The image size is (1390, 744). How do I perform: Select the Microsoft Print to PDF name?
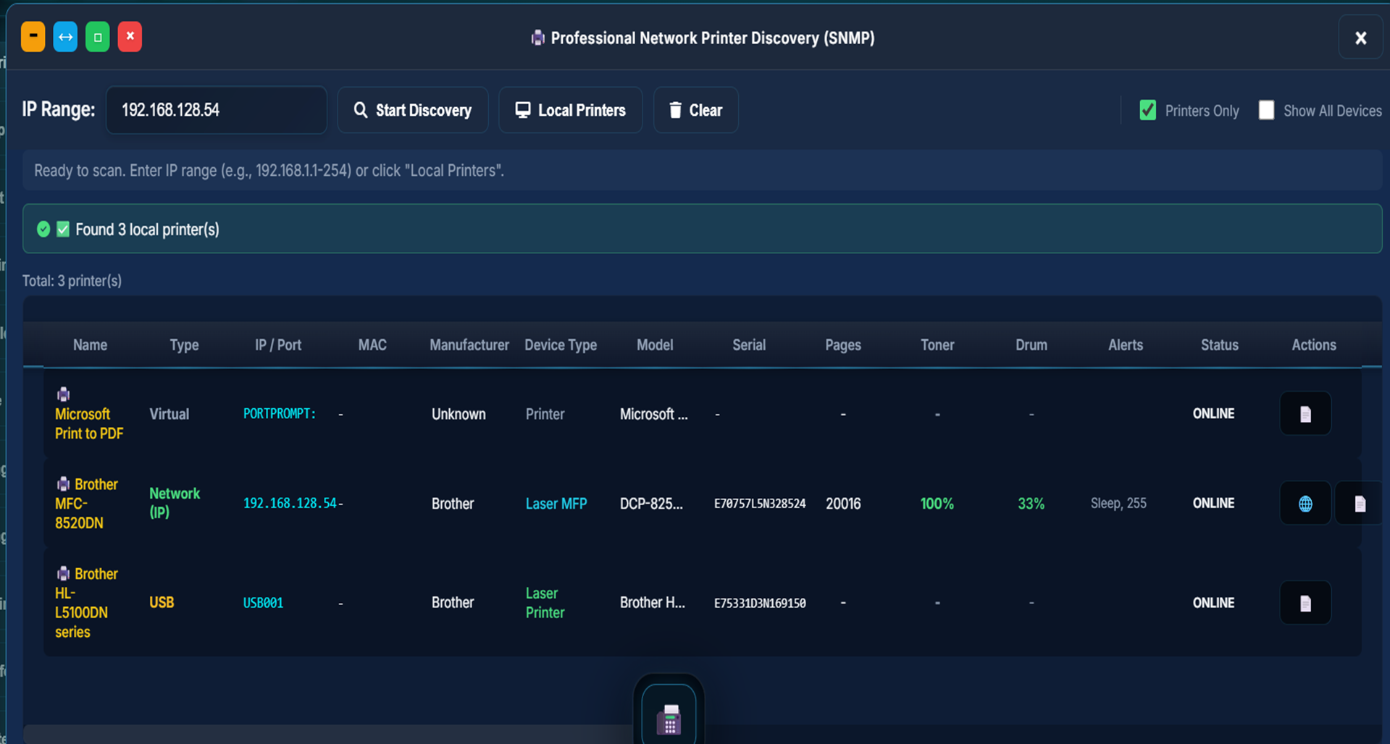coord(89,423)
